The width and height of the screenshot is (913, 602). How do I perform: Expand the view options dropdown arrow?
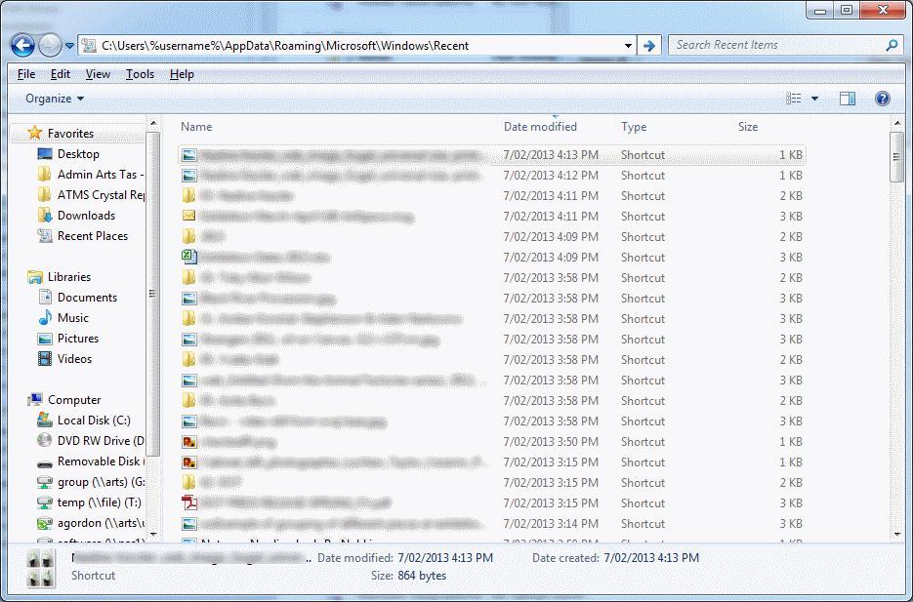click(x=814, y=99)
